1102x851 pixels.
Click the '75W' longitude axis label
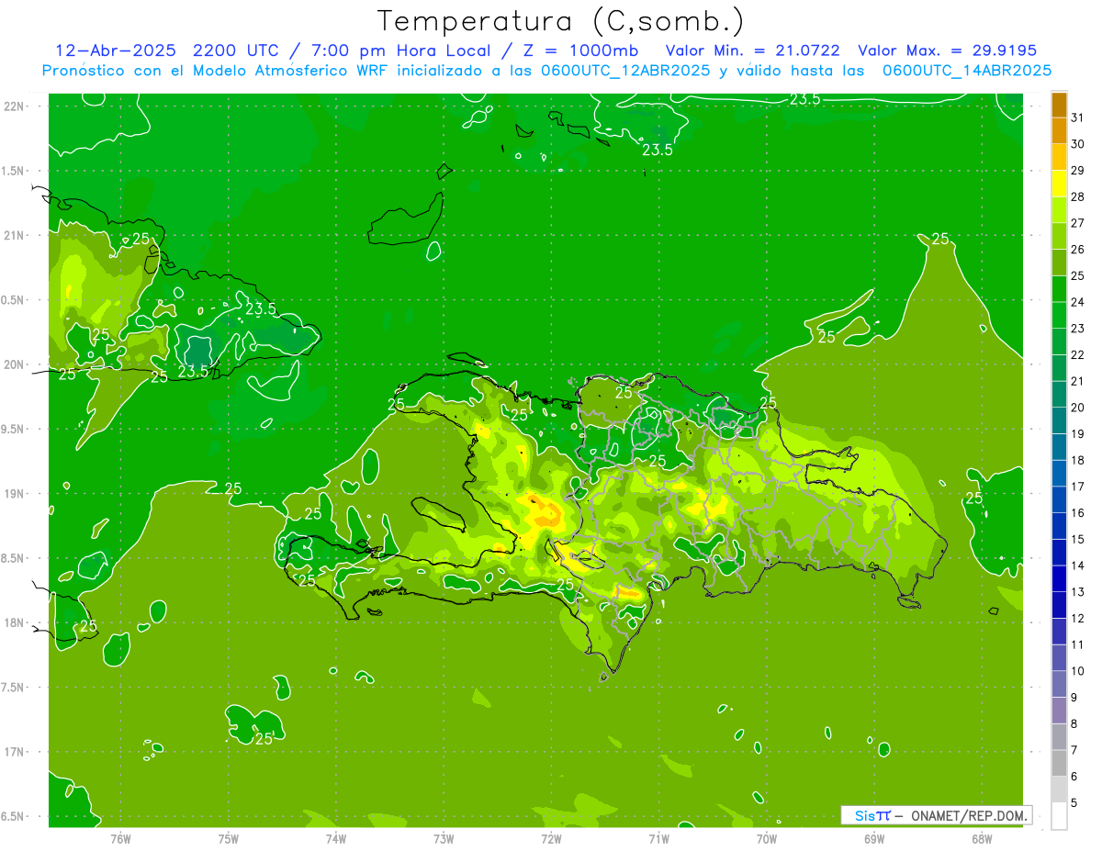pos(228,839)
